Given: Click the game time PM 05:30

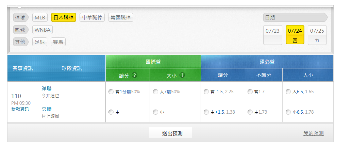Looking at the screenshot, I should [x=21, y=103].
